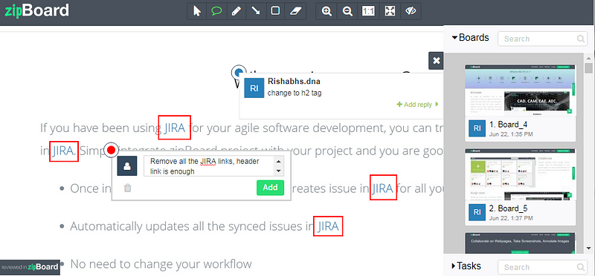
Task: Collapse the Boards section
Action: [x=470, y=38]
